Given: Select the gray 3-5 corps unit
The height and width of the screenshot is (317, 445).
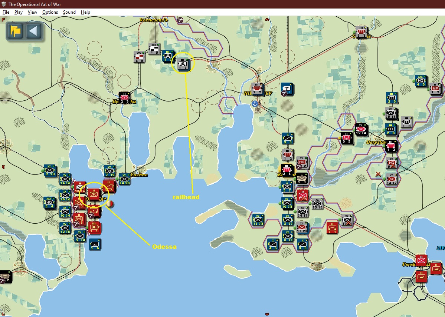Looking at the screenshot, I should tap(139, 57).
